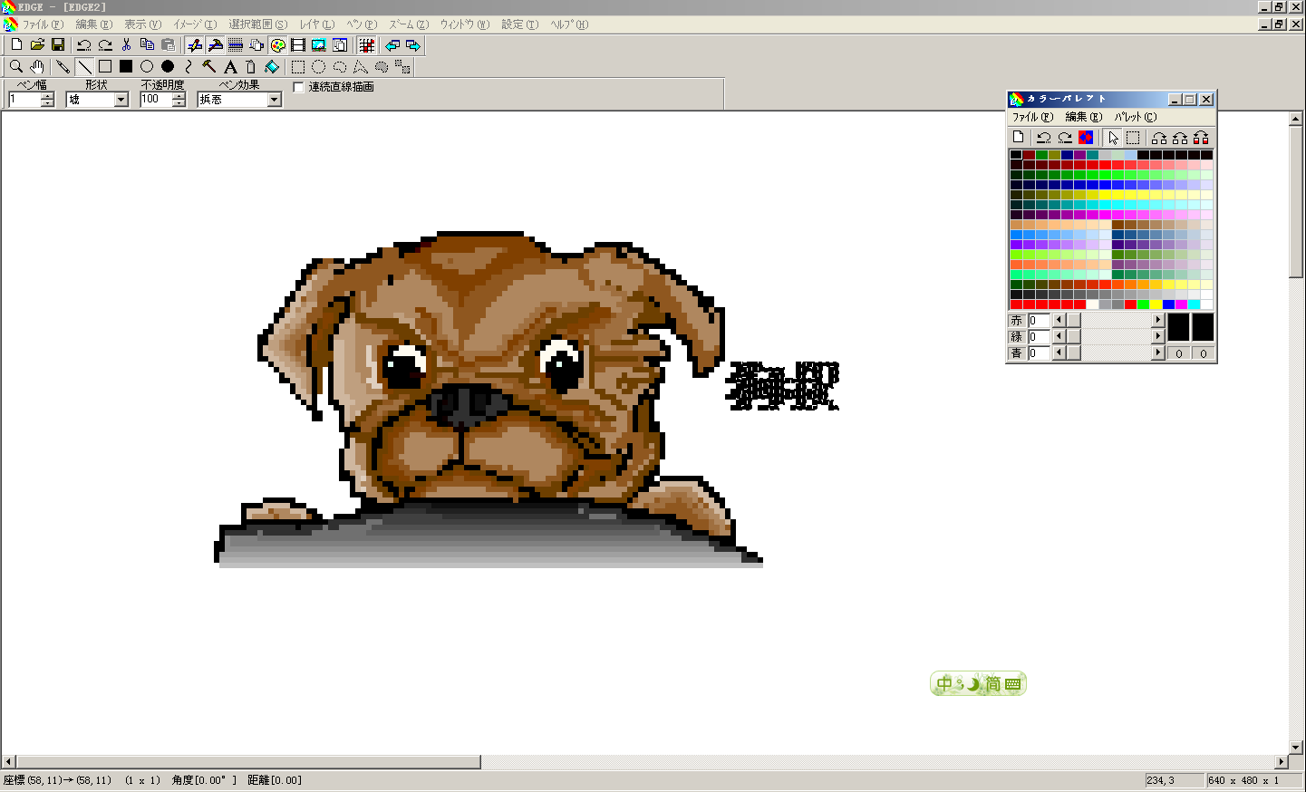Toggle the red grid display icon
Viewport: 1306px width, 792px height.
pos(367,44)
